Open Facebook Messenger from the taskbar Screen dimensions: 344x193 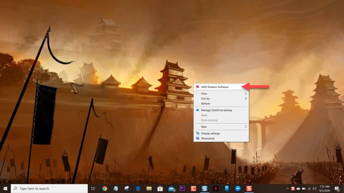tap(237, 188)
